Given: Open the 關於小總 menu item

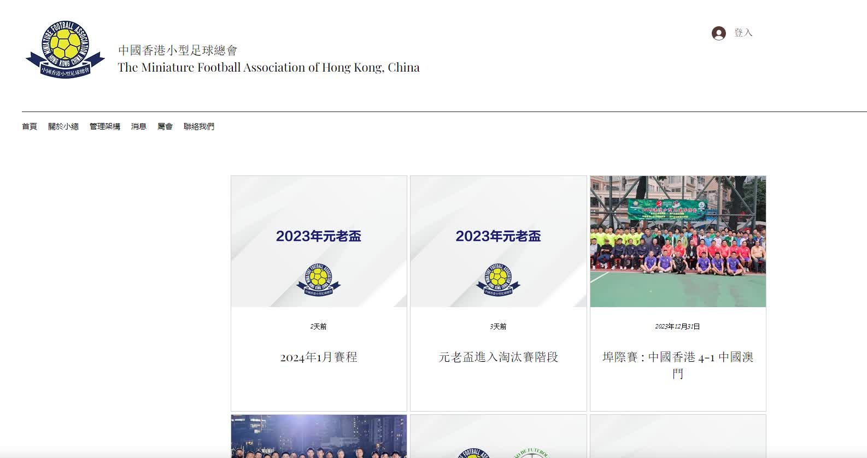Looking at the screenshot, I should coord(63,126).
